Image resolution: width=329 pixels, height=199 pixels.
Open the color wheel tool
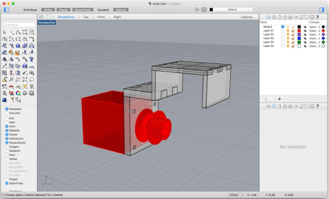tap(18, 93)
